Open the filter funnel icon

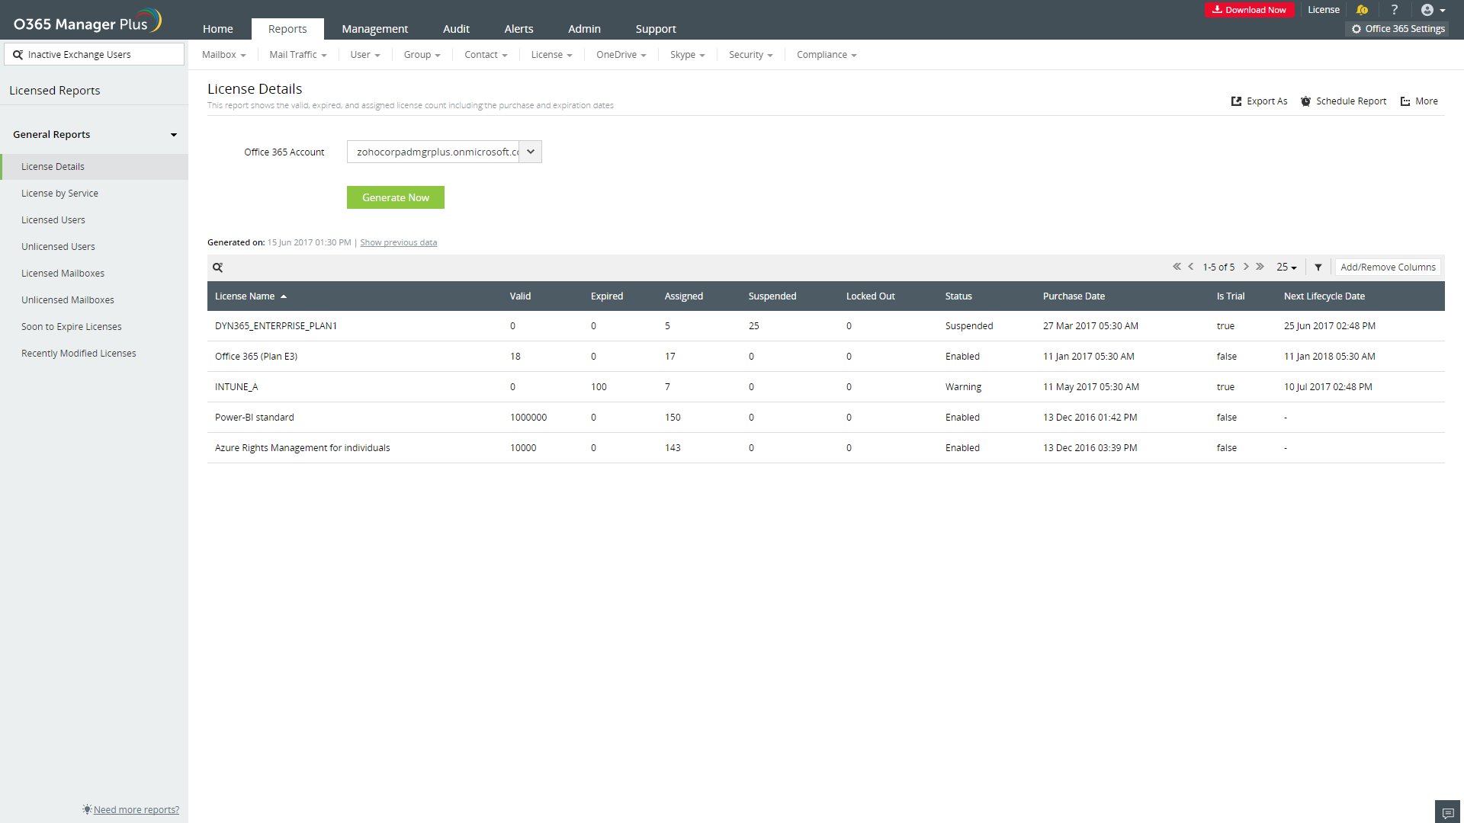click(x=1318, y=267)
